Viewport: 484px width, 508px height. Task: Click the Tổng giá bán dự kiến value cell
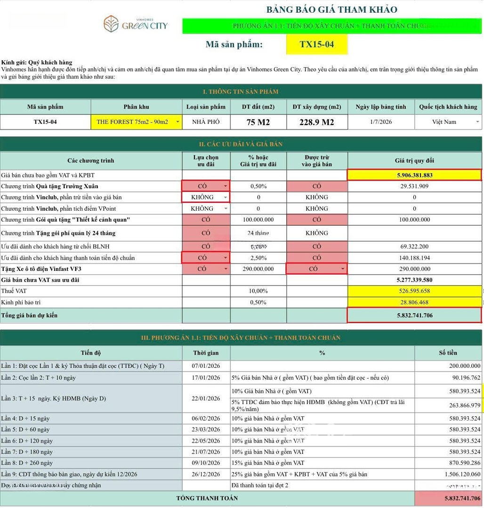(x=414, y=315)
